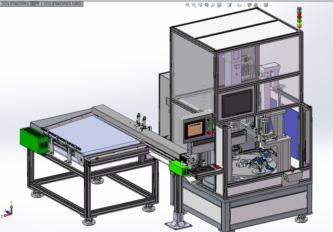Image resolution: width=333 pixels, height=232 pixels.
Task: Open the Display Style dropdown arrow
Action: point(234,5)
